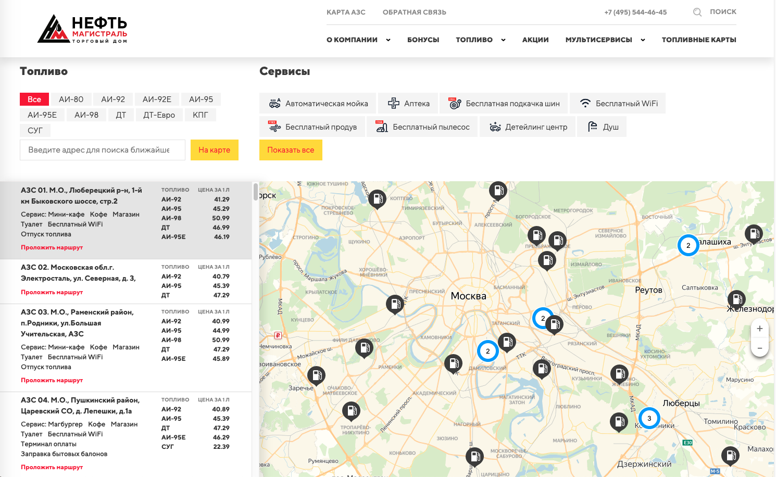Open the Топливные карты page
The image size is (776, 477).
click(x=699, y=40)
